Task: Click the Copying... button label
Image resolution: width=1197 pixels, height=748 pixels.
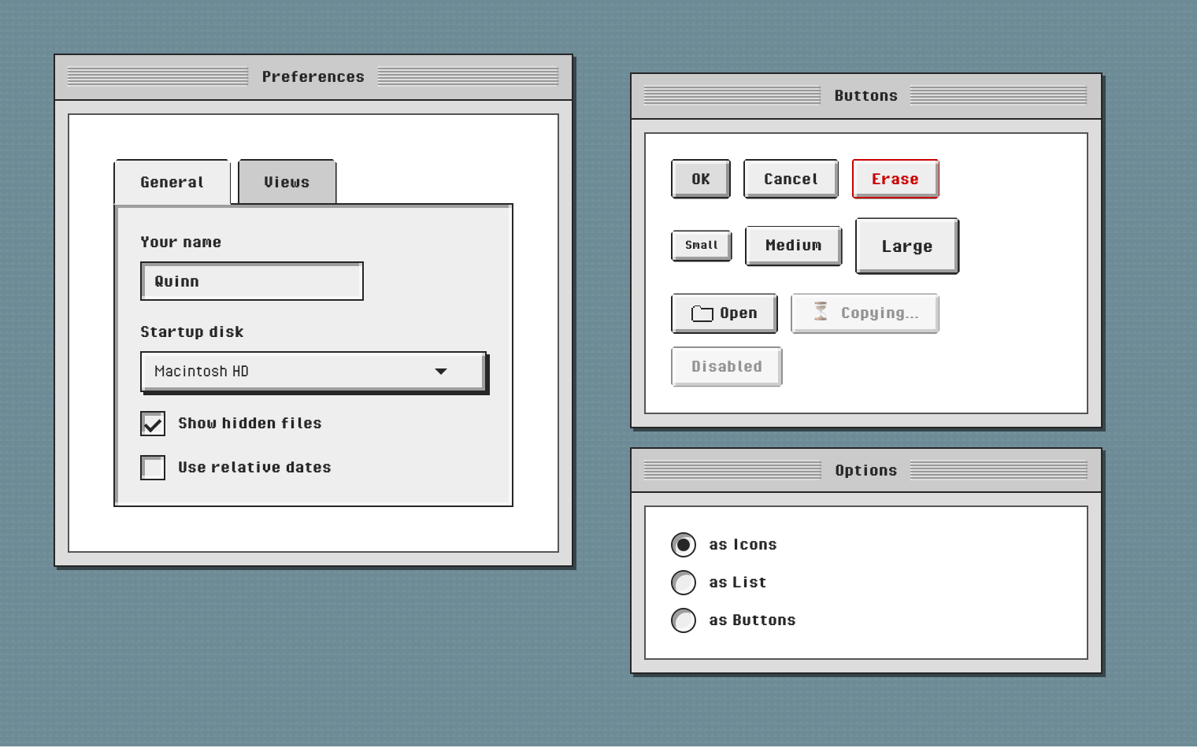Action: pyautogui.click(x=880, y=313)
